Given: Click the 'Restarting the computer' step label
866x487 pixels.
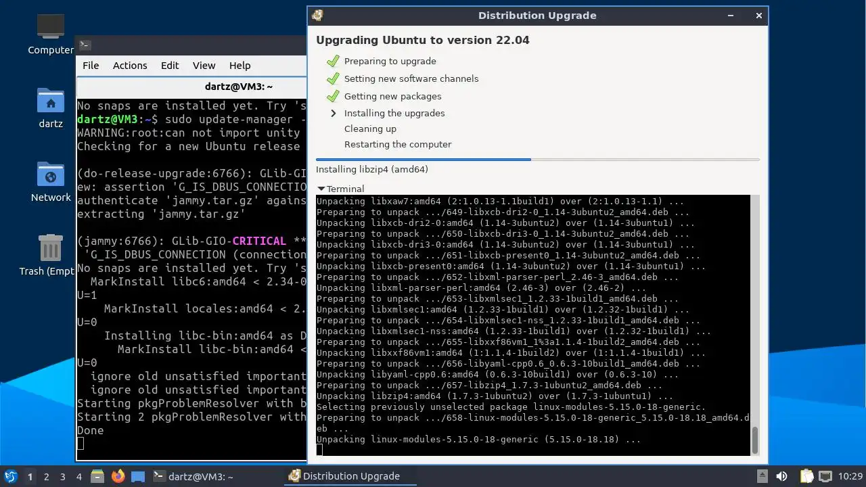Looking at the screenshot, I should 398,144.
